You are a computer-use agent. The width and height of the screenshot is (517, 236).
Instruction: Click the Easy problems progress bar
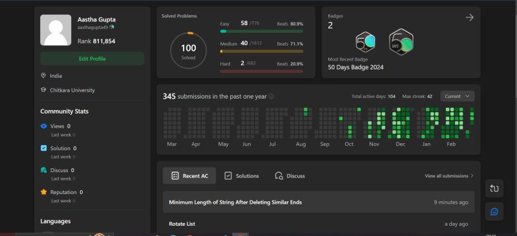pyautogui.click(x=262, y=31)
